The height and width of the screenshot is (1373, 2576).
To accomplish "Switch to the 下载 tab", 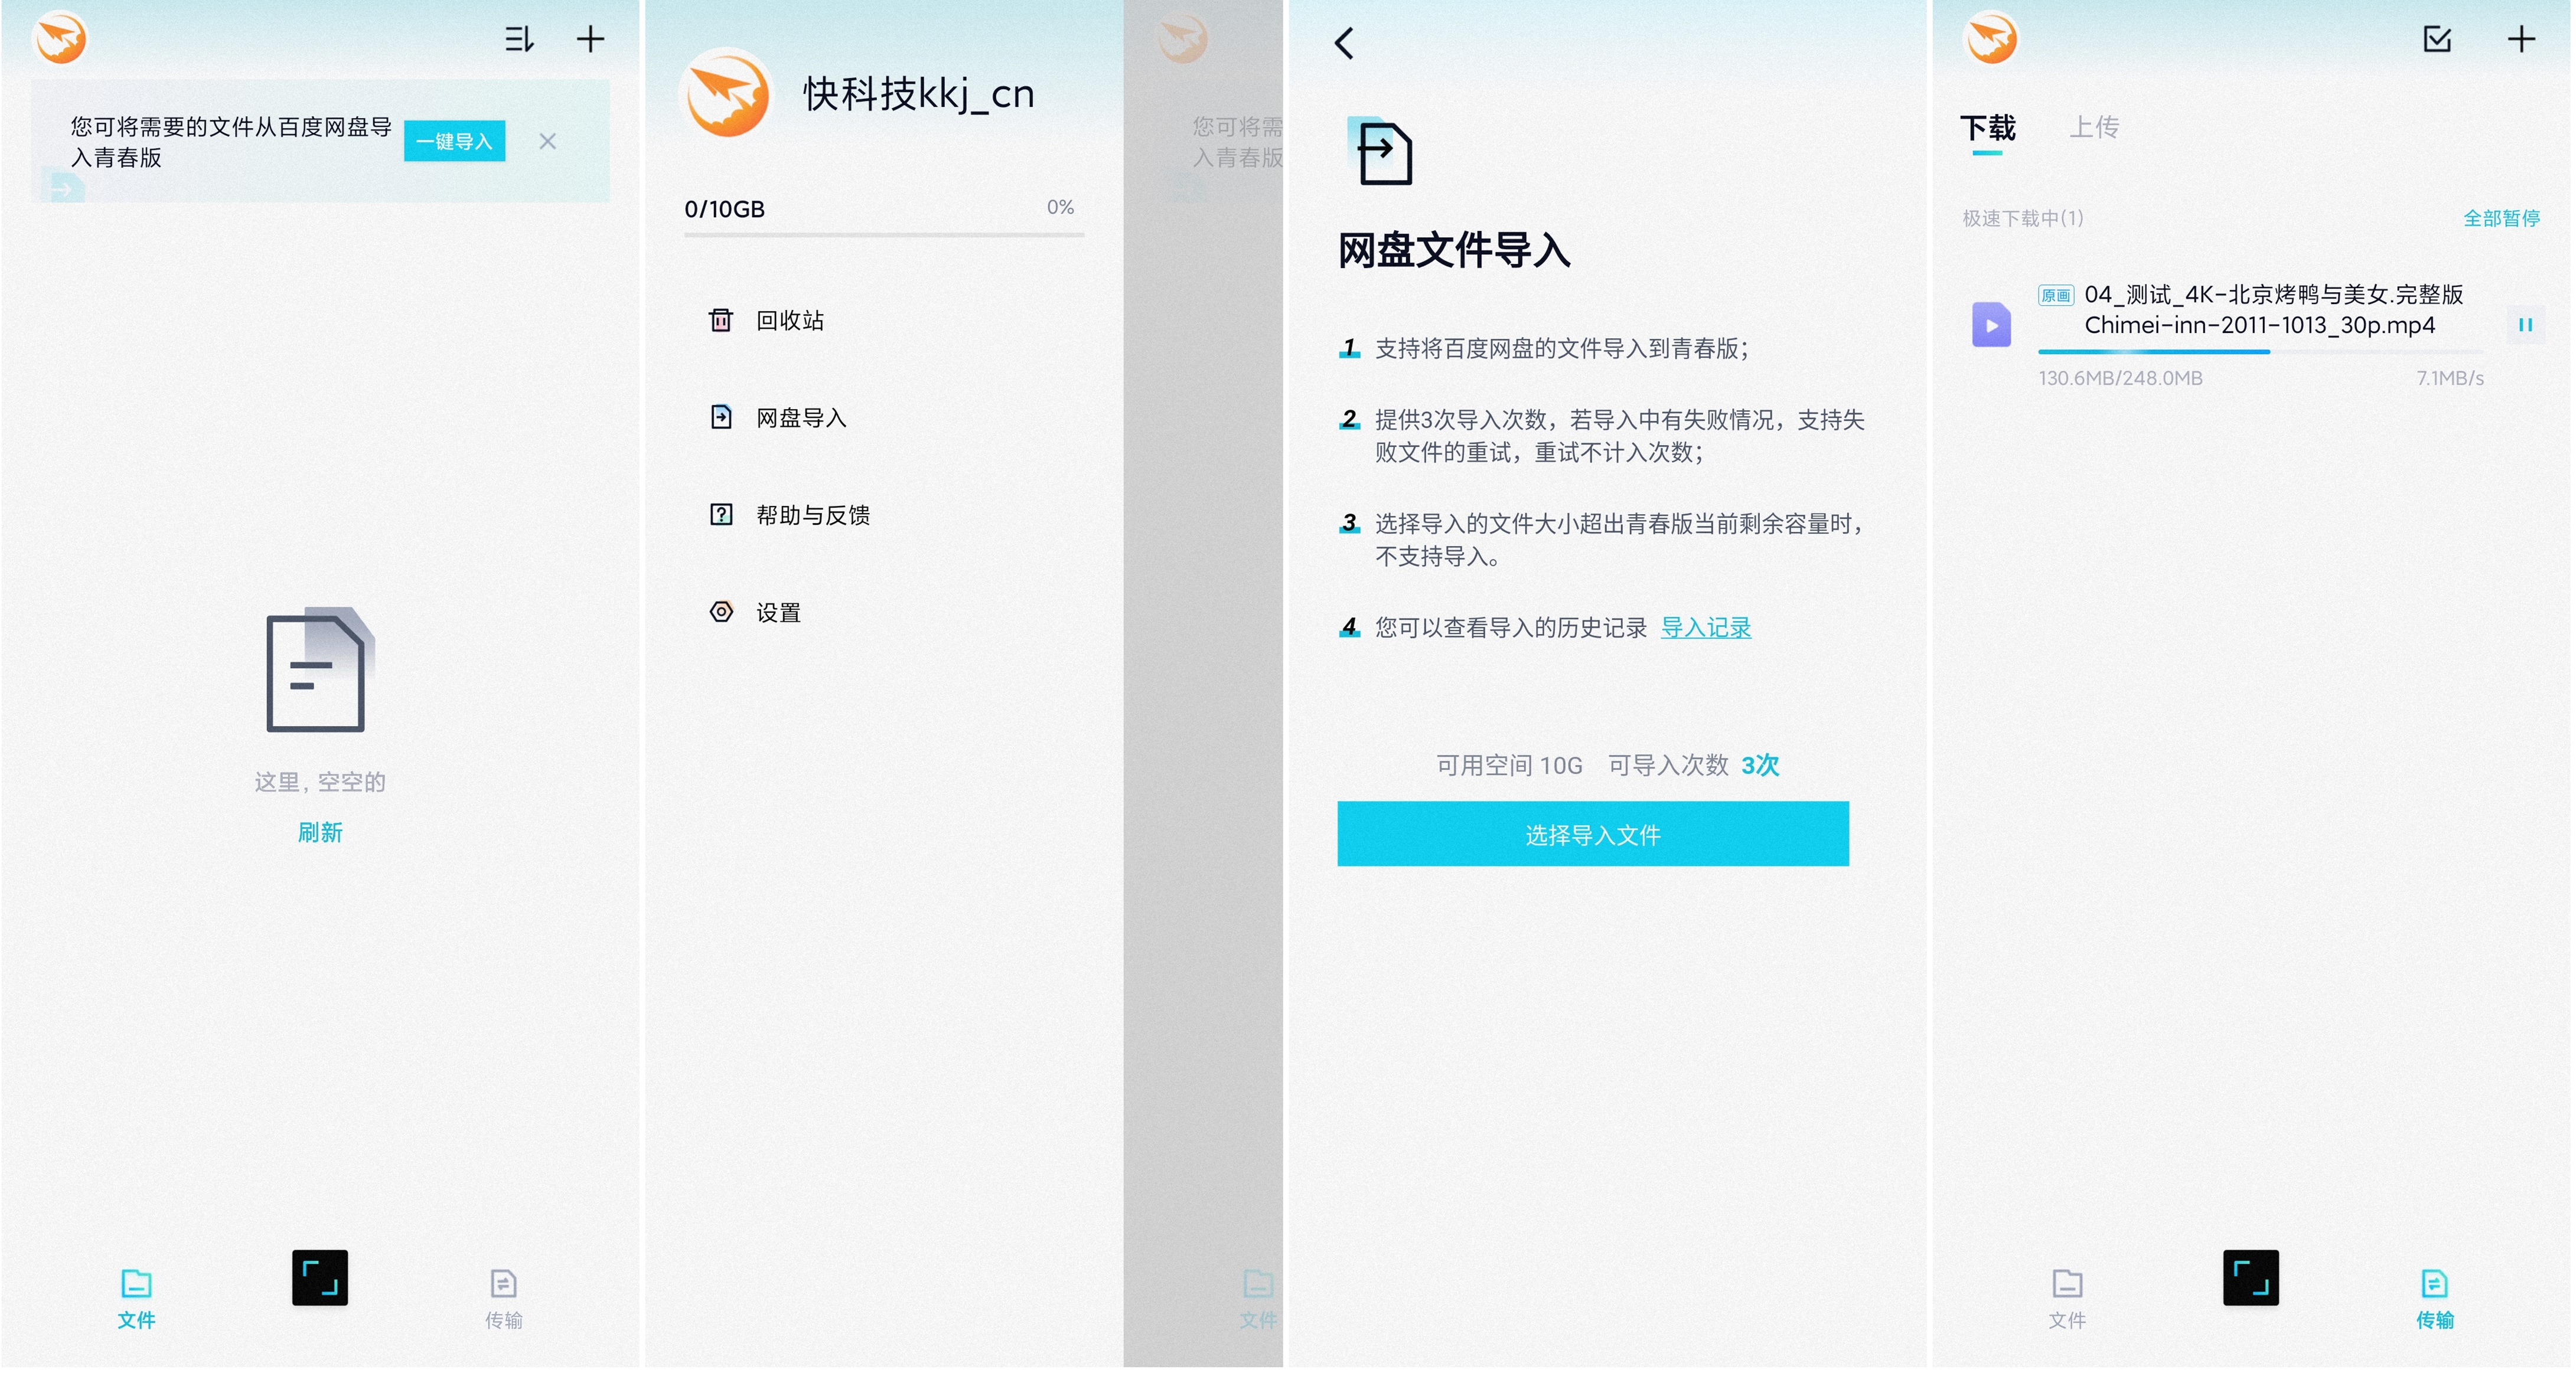I will point(1987,129).
